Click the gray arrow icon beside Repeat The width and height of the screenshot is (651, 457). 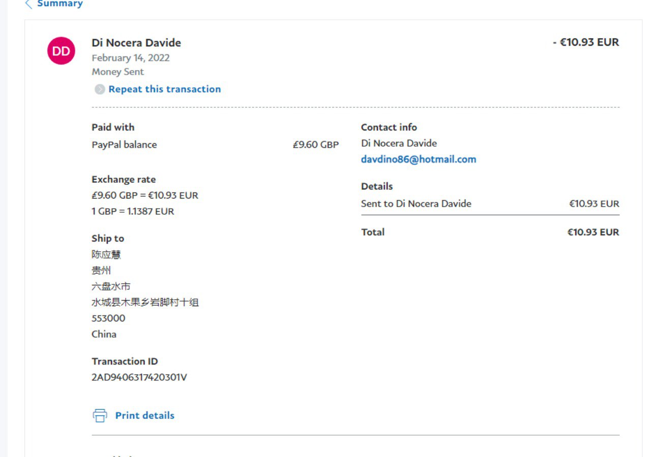tap(100, 89)
